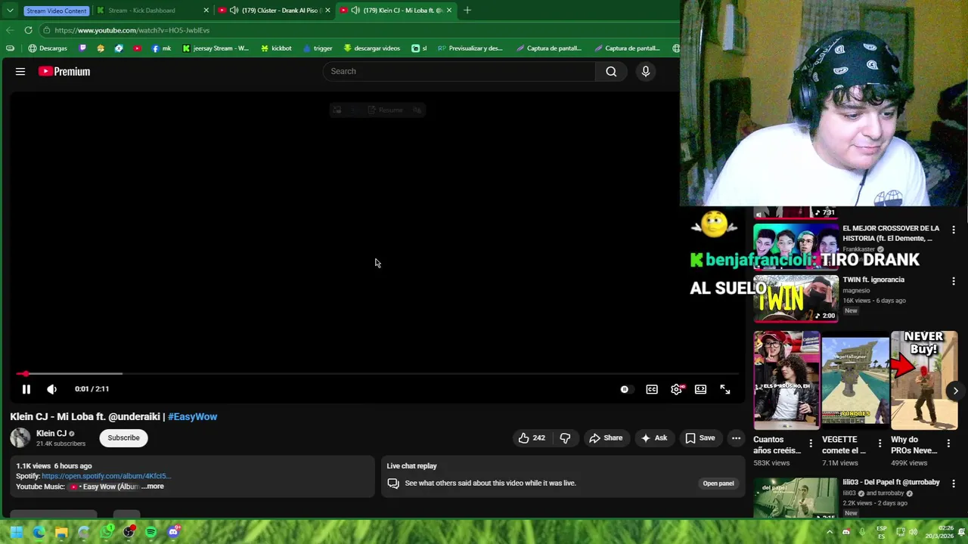The image size is (968, 544).
Task: Switch to Clúster - Drank Al Piso tab
Action: [x=274, y=11]
